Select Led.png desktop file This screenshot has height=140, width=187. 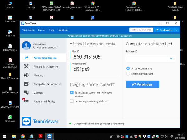click(x=31, y=5)
